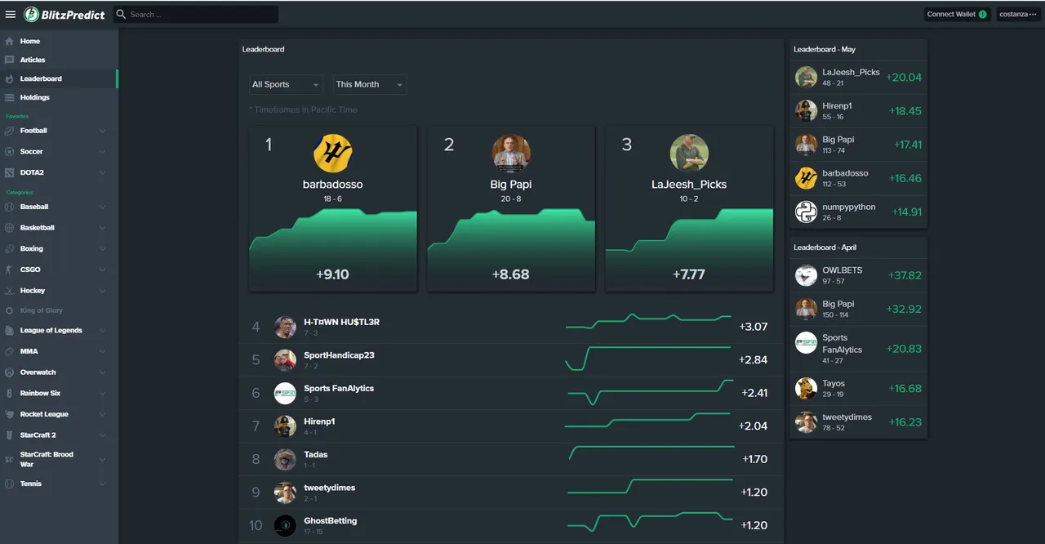Click the Football sport icon
This screenshot has height=544, width=1045.
[9, 131]
